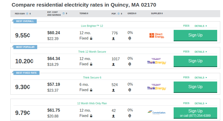Click ThinkEnergy logo in Most Popular plan

point(157,61)
